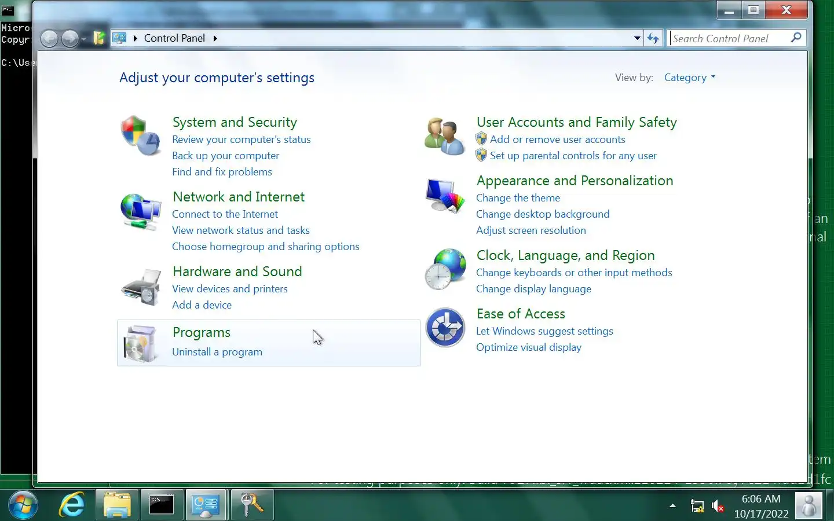The height and width of the screenshot is (521, 834).
Task: Click the shield icon beside Add or remove user accounts
Action: (x=481, y=139)
